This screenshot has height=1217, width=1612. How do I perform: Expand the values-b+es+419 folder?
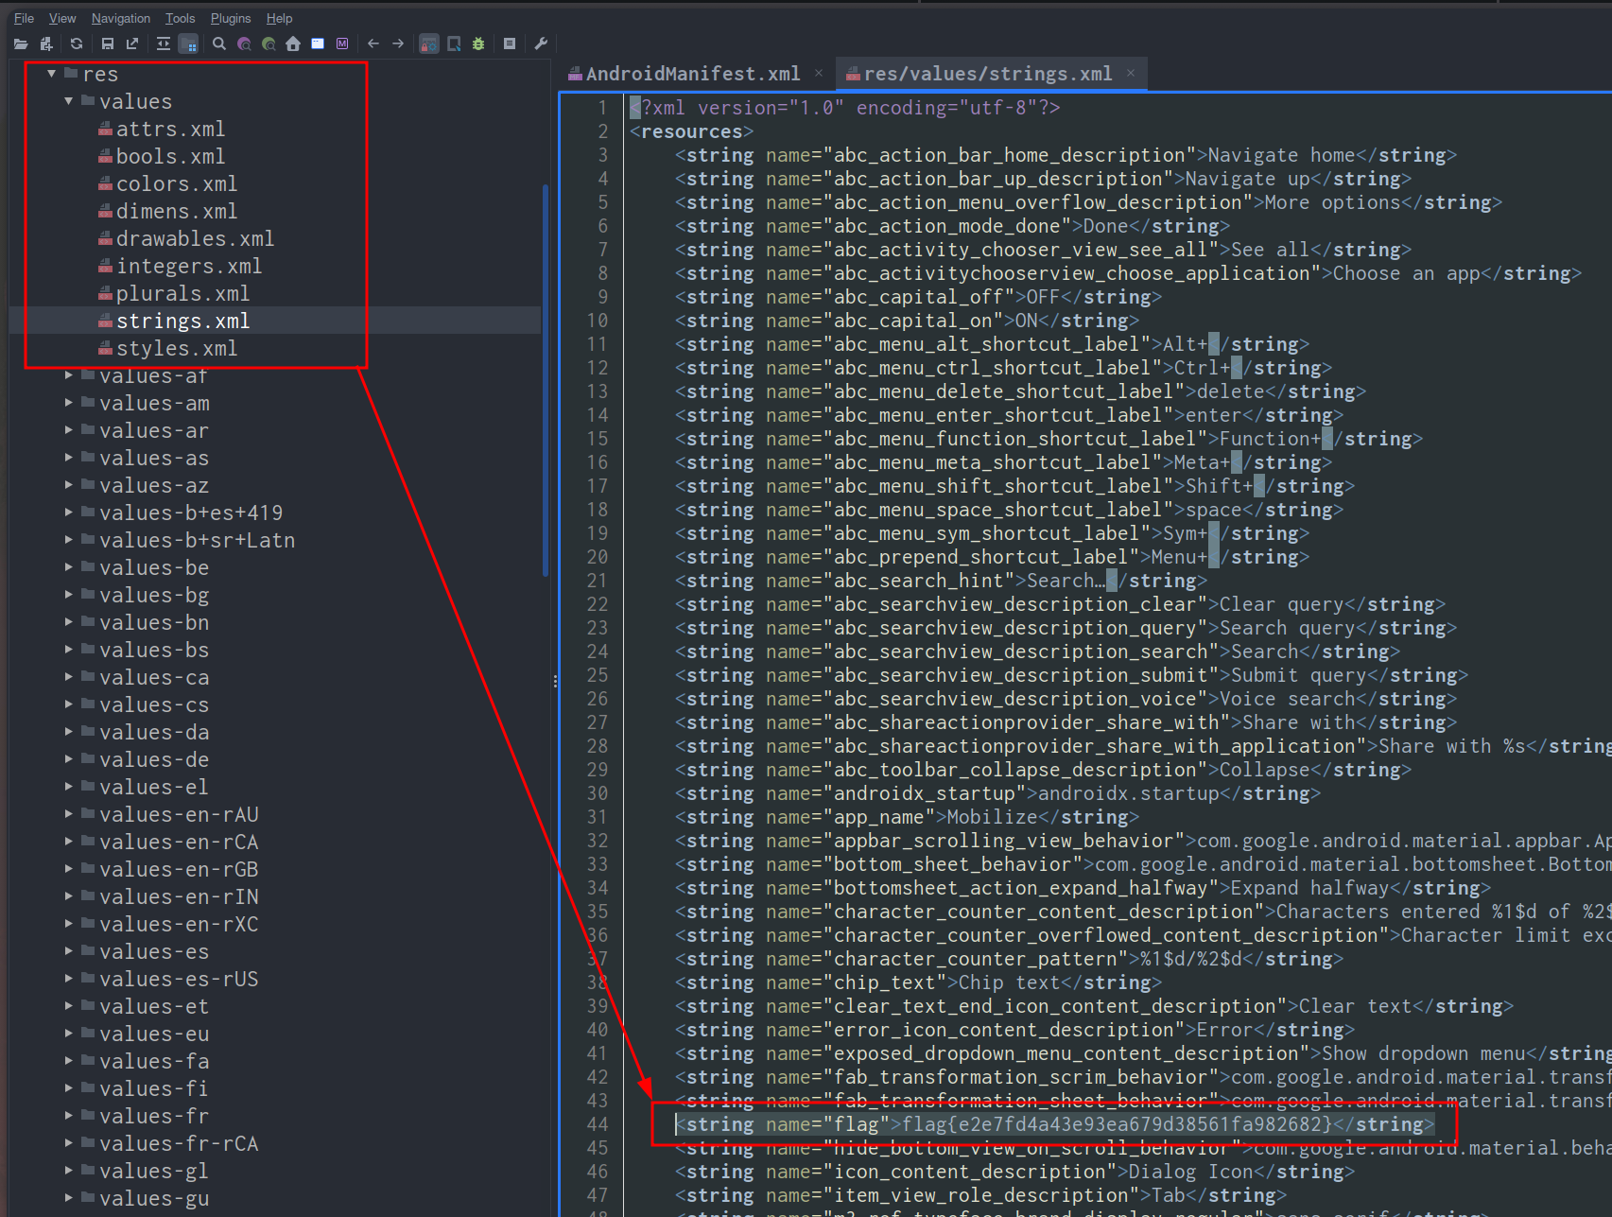click(x=68, y=513)
